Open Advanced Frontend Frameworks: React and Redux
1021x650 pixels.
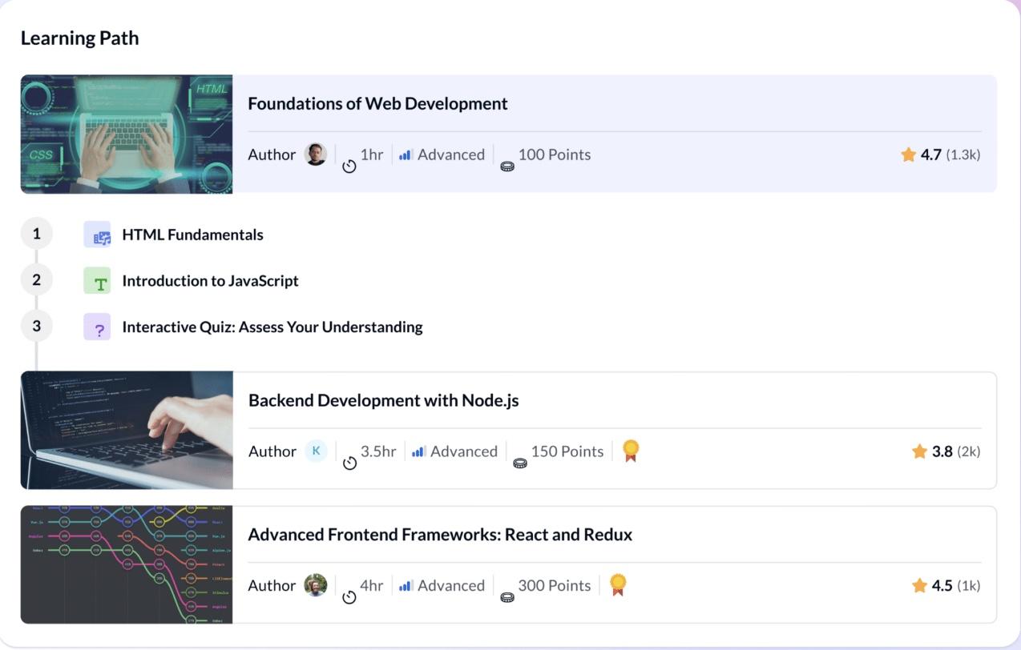(x=439, y=535)
